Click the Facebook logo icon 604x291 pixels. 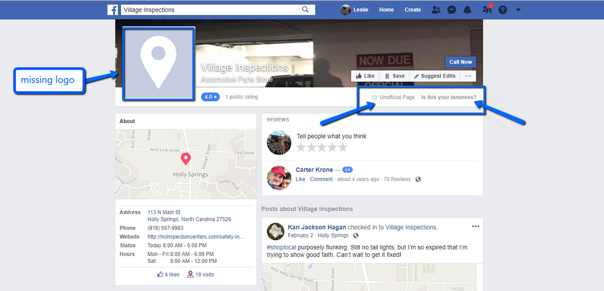click(113, 10)
